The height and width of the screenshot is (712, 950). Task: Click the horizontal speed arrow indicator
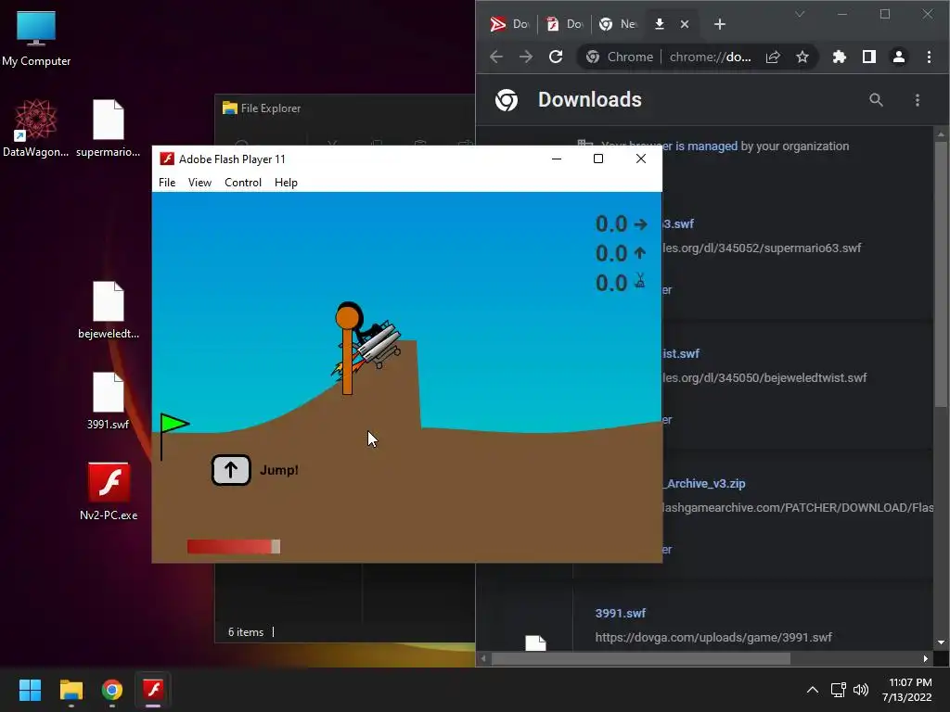640,224
